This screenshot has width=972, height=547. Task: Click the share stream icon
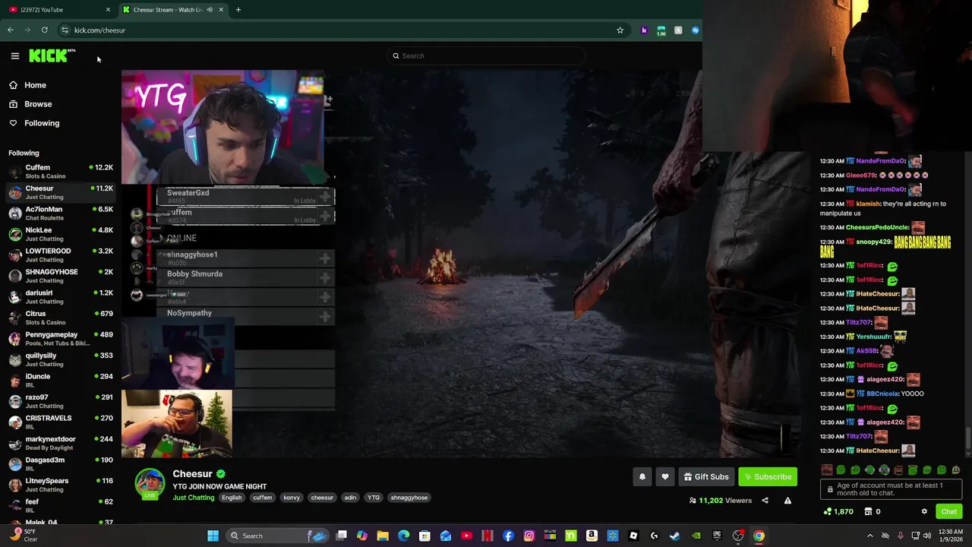tap(765, 501)
